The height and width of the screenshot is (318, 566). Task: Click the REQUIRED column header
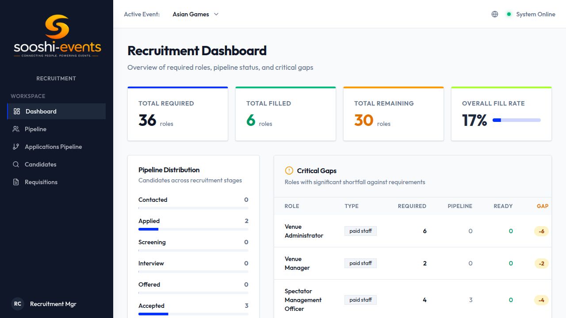coord(412,206)
